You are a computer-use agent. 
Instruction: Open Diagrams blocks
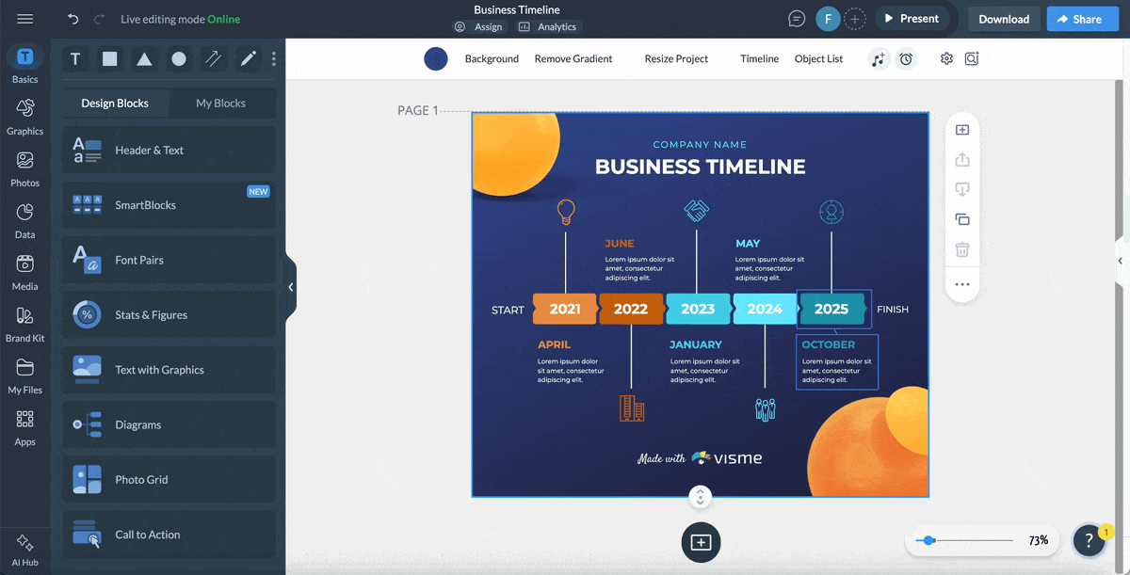click(x=169, y=424)
